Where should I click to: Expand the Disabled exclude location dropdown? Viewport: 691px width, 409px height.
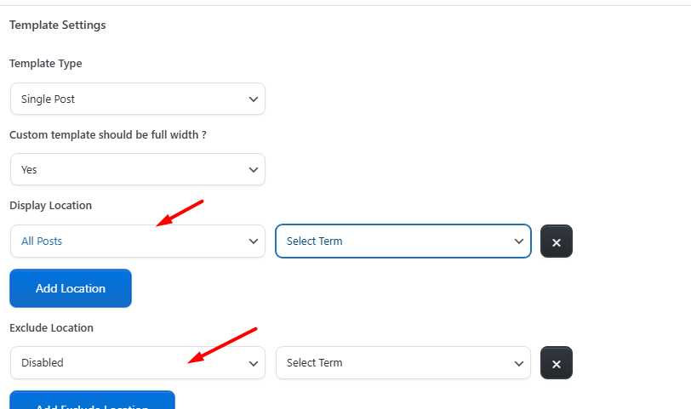tap(137, 363)
